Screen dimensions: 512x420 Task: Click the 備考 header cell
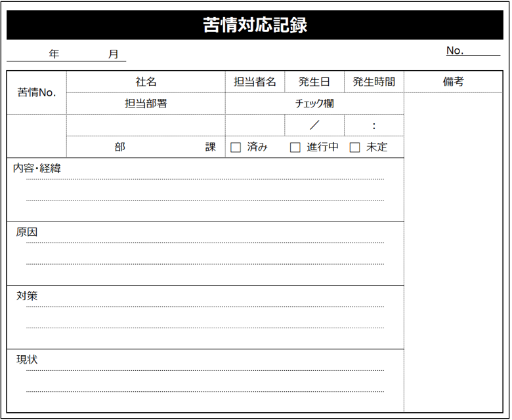(x=453, y=82)
